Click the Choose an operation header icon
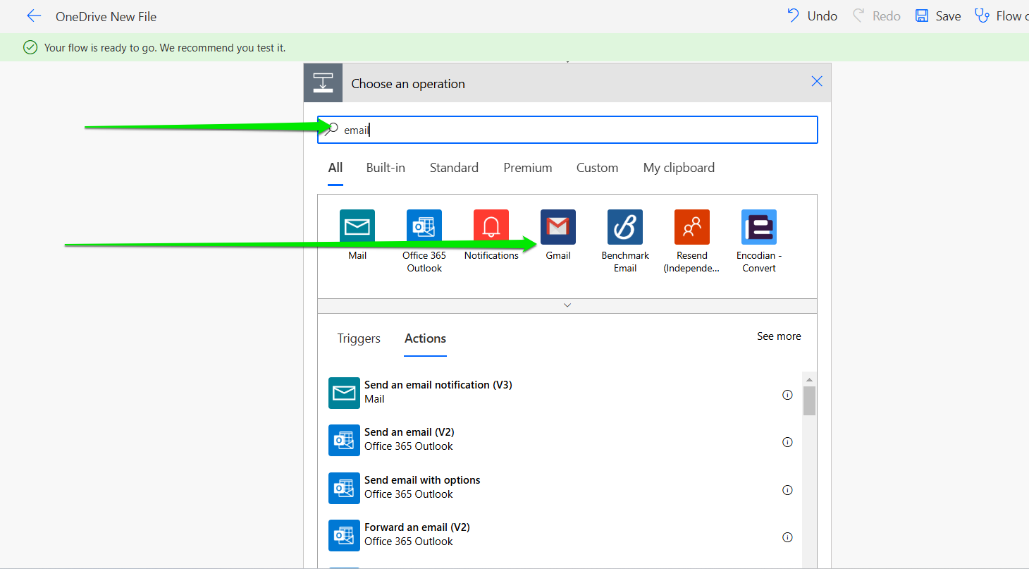This screenshot has height=569, width=1029. click(323, 82)
